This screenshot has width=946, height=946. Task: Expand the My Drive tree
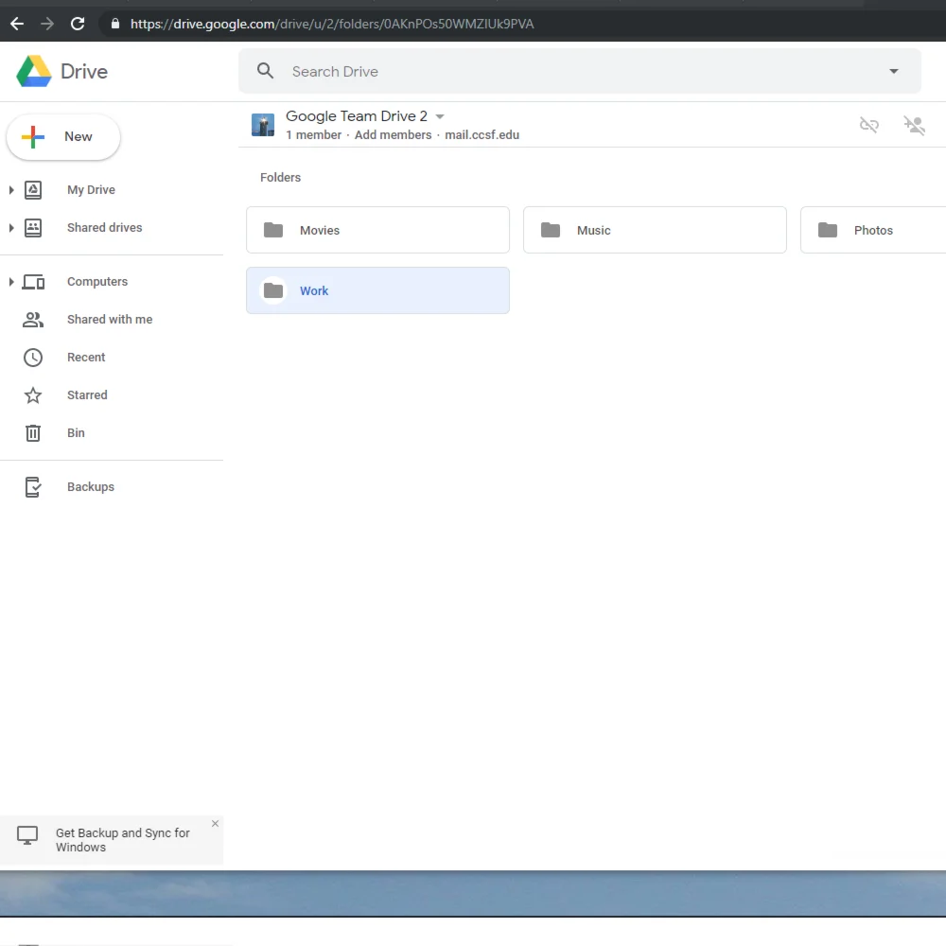click(x=11, y=190)
